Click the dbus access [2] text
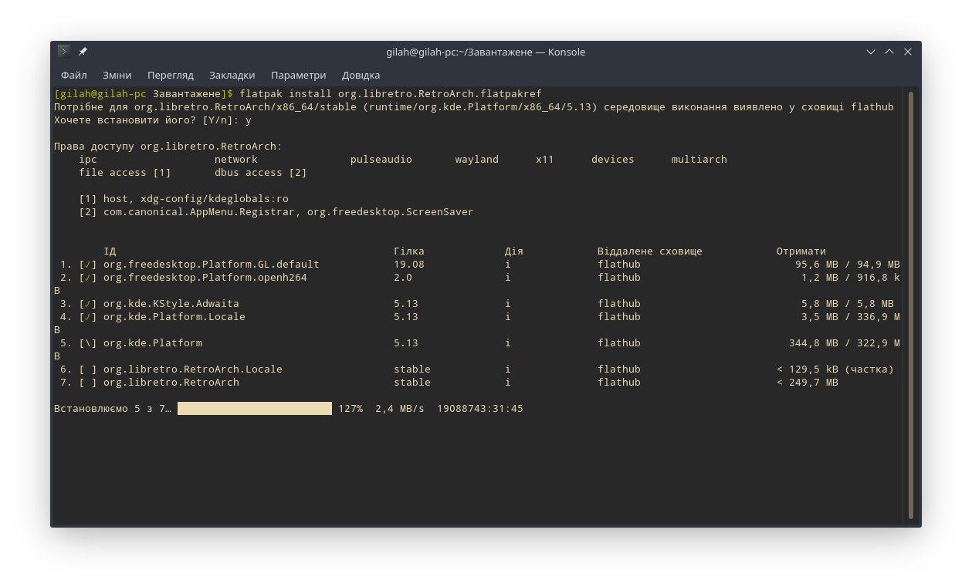Image resolution: width=972 pixels, height=587 pixels. point(260,172)
